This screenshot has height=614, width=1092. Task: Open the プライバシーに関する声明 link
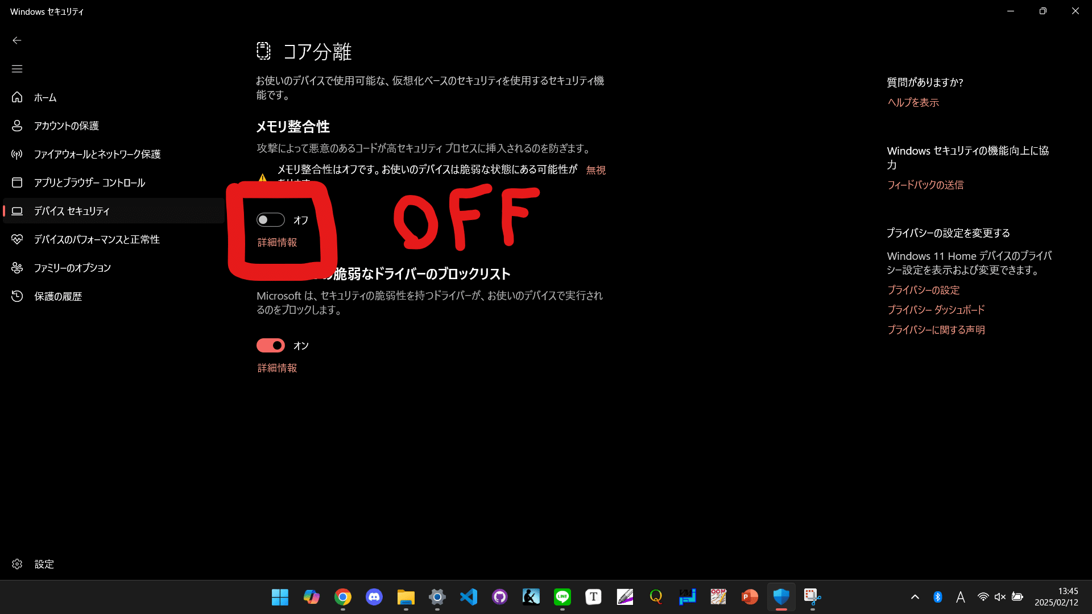pos(936,330)
